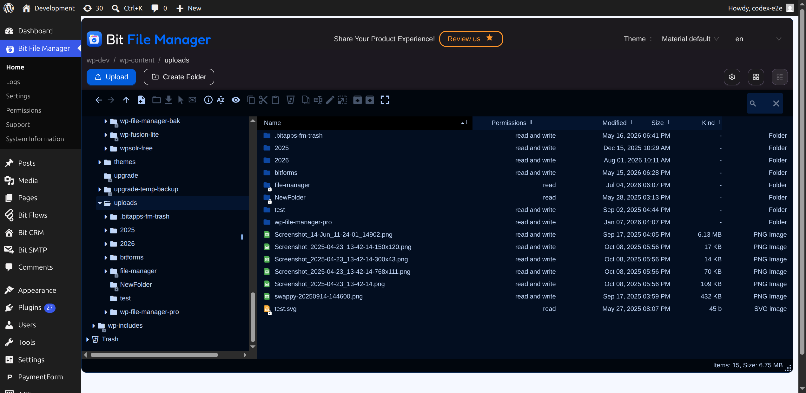Click the tree panel vertical scrollbar thumb
Screen dimensions: 806x393
(253, 317)
